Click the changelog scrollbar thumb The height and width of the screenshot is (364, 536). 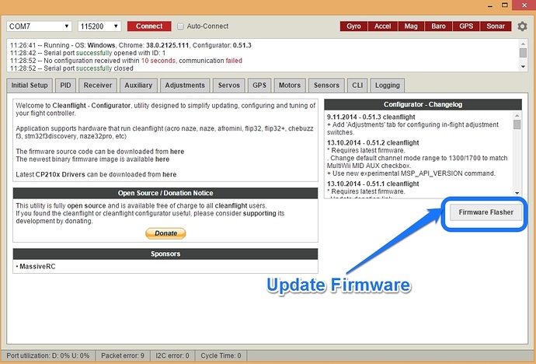[517, 124]
